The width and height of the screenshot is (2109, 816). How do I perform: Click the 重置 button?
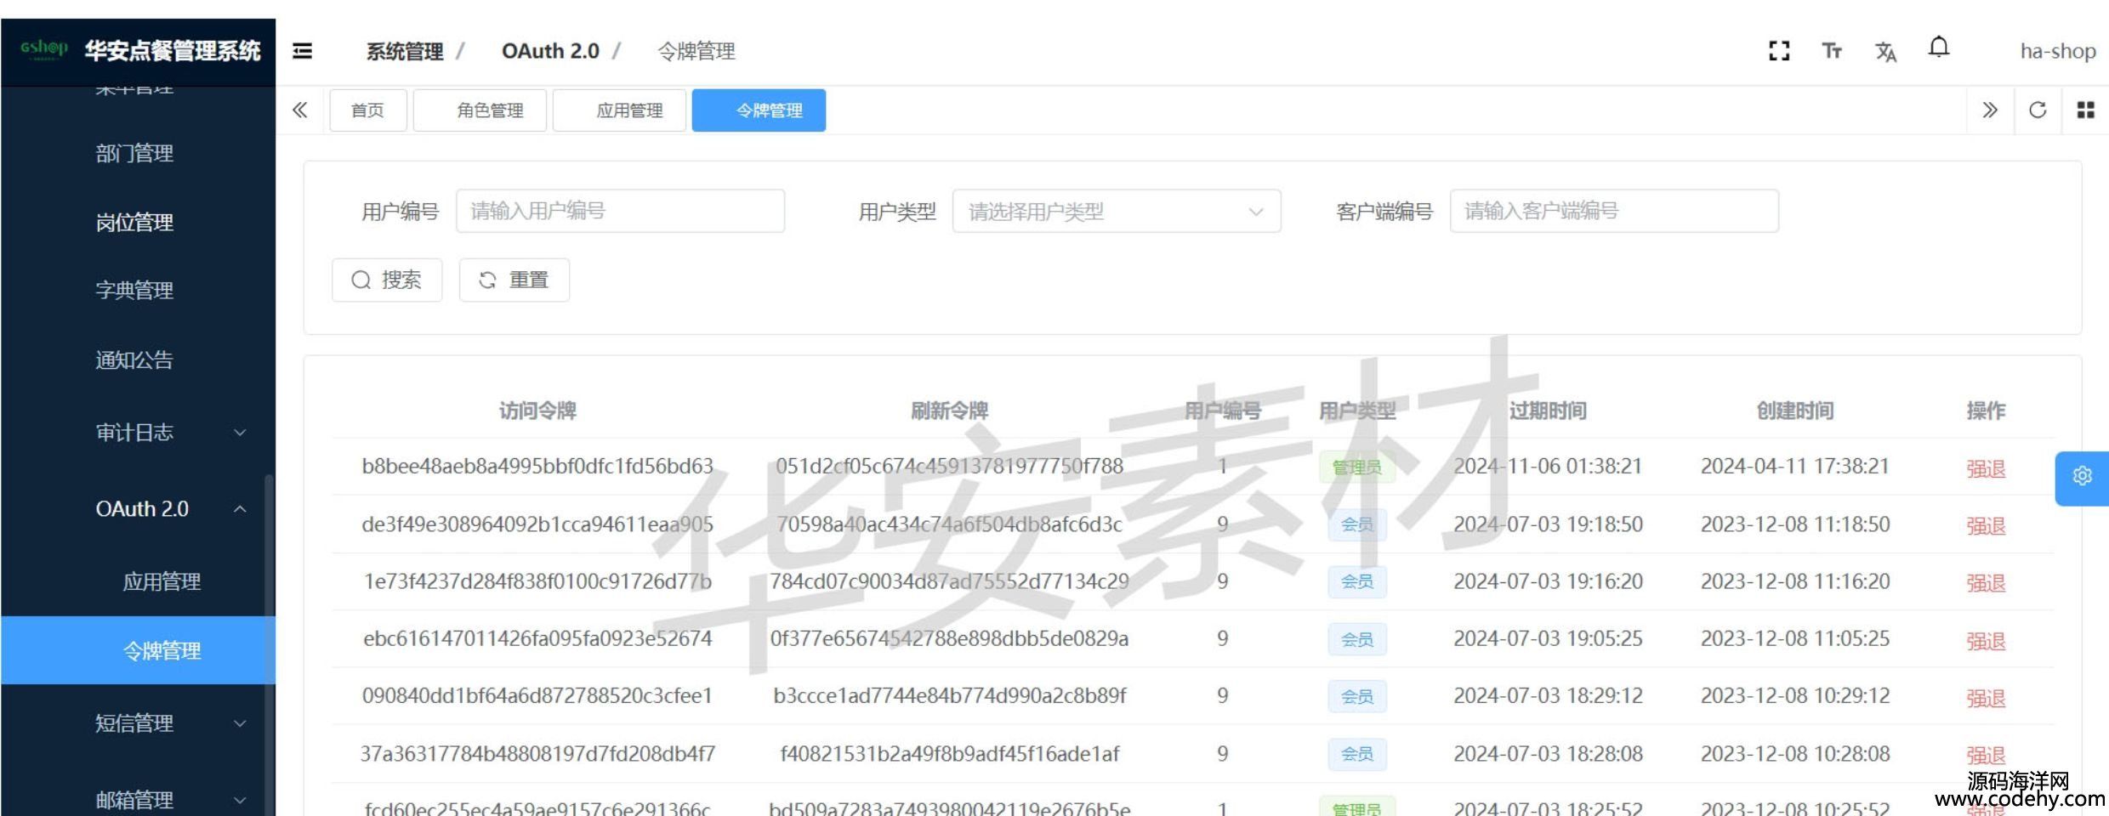(x=514, y=280)
